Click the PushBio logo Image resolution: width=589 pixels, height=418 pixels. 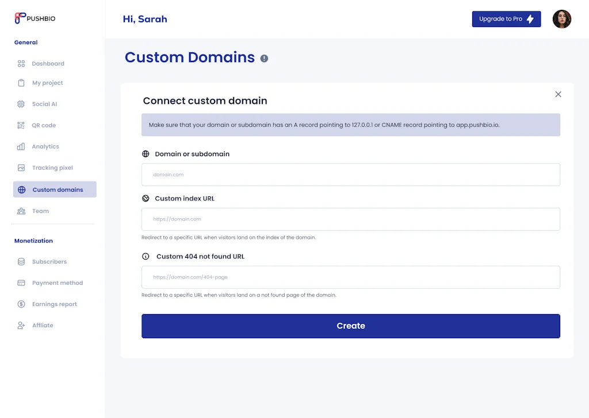point(35,18)
